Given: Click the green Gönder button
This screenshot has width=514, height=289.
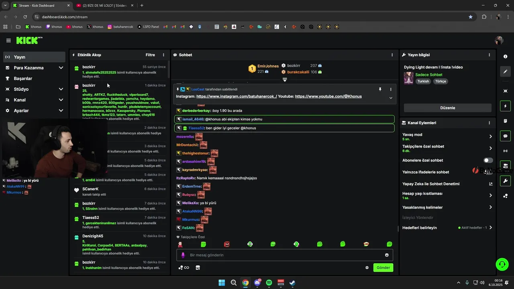Looking at the screenshot, I should 383,268.
